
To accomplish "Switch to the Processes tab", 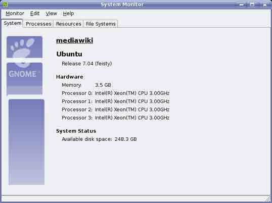I will tap(38, 24).
